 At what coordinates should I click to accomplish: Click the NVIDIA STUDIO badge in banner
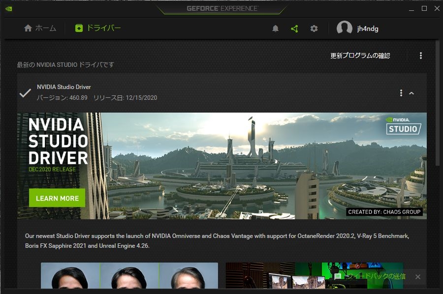point(404,126)
